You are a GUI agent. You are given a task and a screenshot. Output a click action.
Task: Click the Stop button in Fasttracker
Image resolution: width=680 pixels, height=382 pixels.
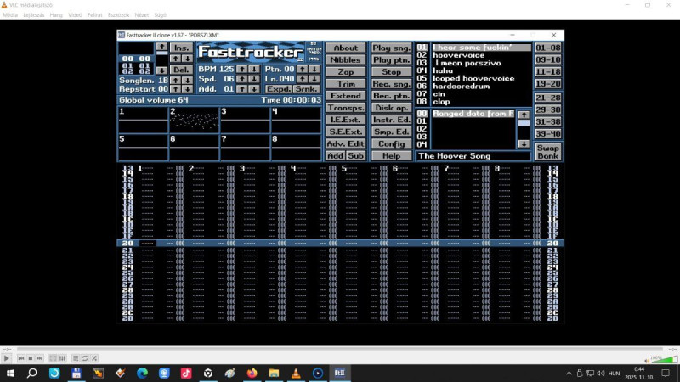(391, 72)
